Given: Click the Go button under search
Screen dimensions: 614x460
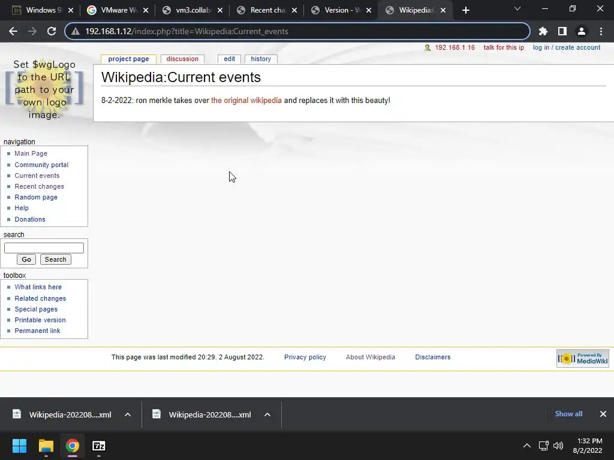Looking at the screenshot, I should [x=26, y=259].
